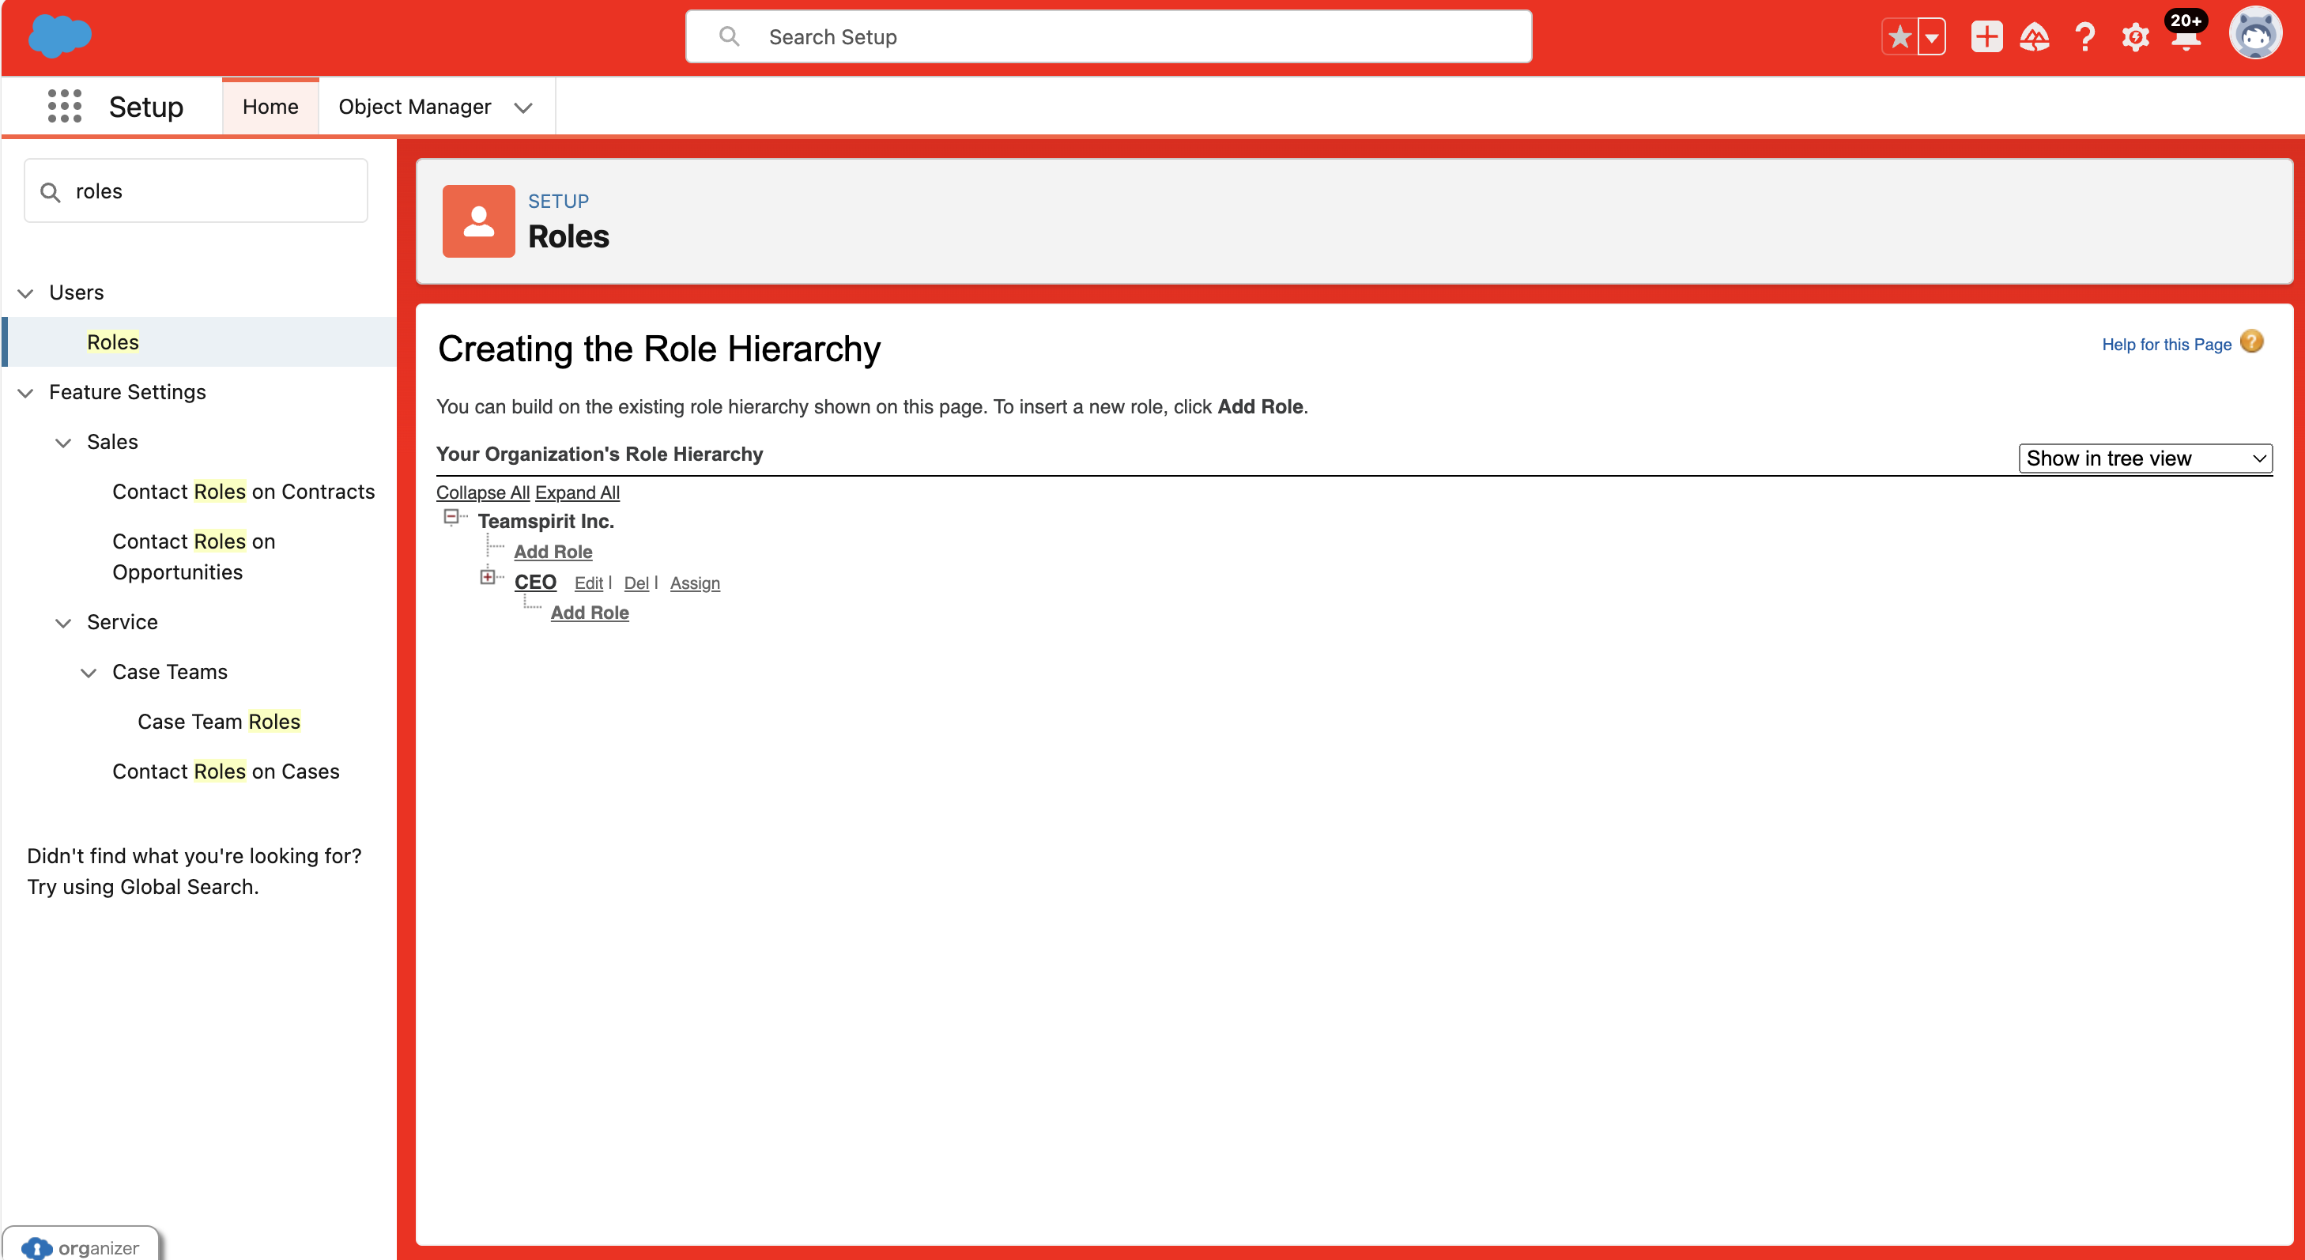This screenshot has height=1260, width=2305.
Task: Click the Help for this Page question icon
Action: [x=2251, y=341]
